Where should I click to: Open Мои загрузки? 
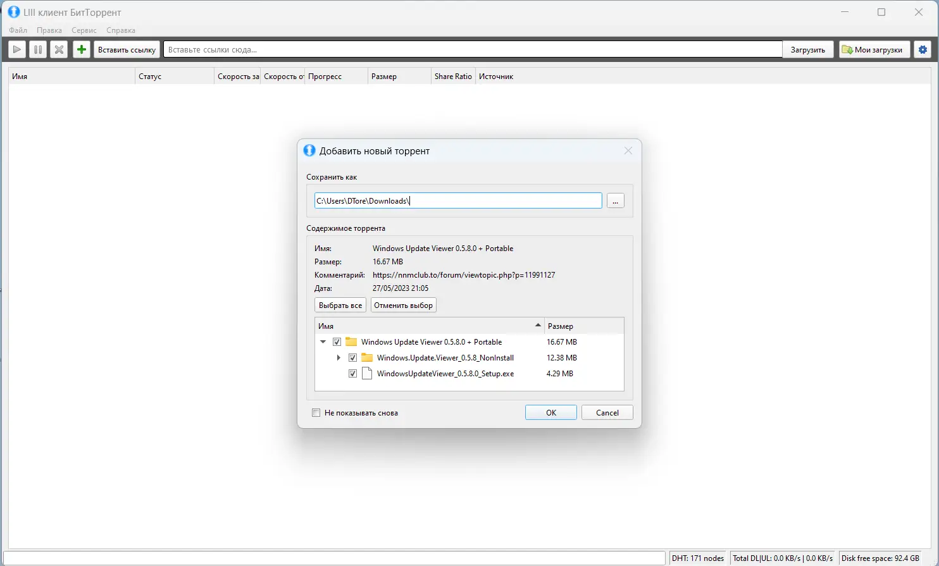tap(874, 49)
